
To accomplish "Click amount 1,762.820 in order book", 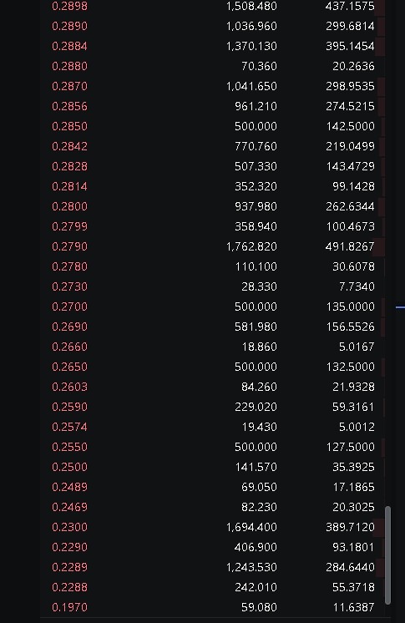I will (251, 246).
